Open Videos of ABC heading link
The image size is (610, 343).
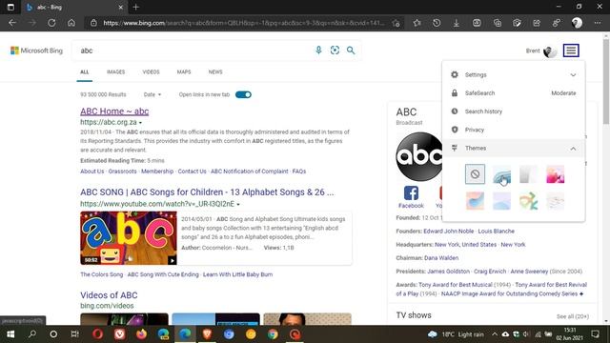pyautogui.click(x=109, y=295)
